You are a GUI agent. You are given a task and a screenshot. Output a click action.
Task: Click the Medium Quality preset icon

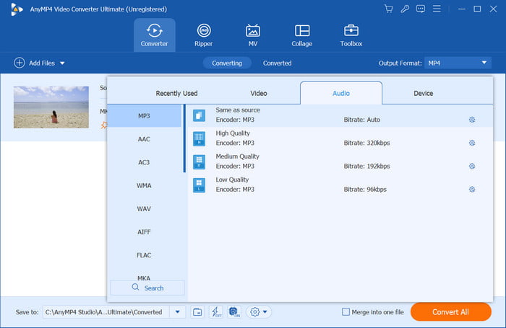click(x=199, y=162)
